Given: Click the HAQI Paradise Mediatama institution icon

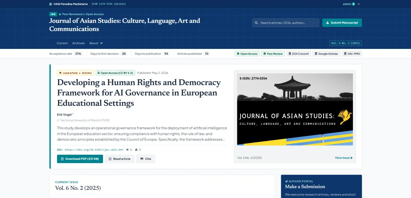Looking at the screenshot, I should coord(51,4).
